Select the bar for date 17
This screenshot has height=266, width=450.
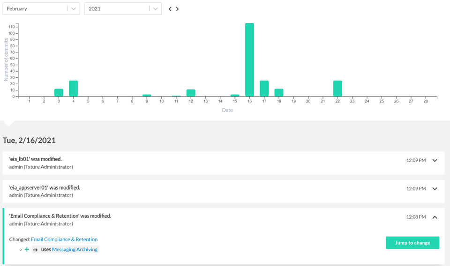pyautogui.click(x=264, y=89)
